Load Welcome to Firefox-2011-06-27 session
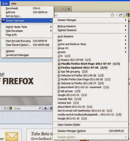The width and height of the screenshot is (130, 141). point(90,83)
